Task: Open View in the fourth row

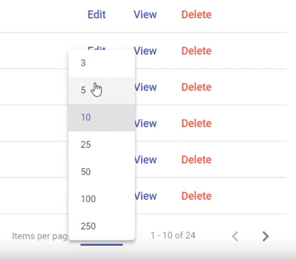Action: 146,124
